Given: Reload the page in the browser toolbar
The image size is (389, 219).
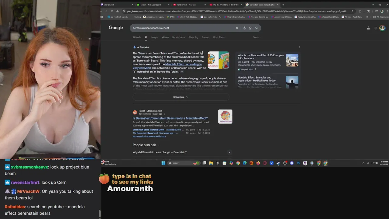Looking at the screenshot, I should [x=112, y=11].
